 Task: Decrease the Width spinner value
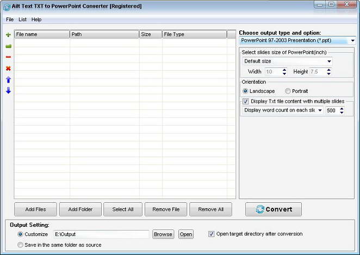[x=284, y=74]
